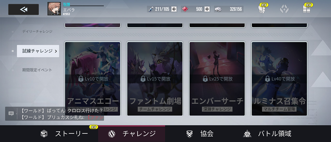Open the locked ファントム劇場 card

[x=155, y=79]
